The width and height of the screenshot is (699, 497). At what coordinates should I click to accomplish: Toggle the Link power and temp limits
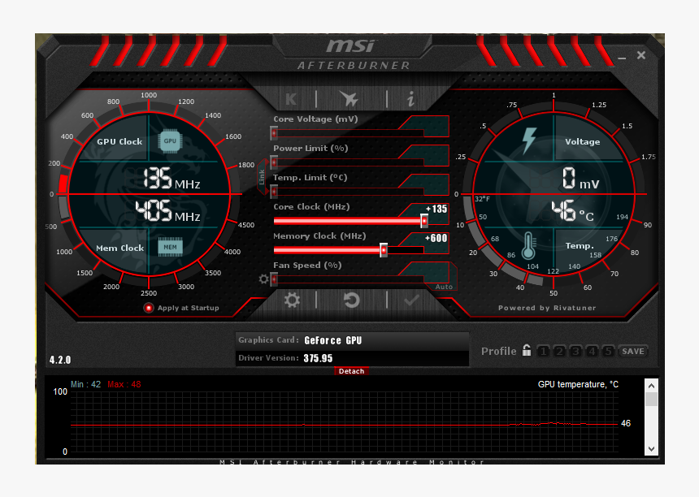coord(262,177)
